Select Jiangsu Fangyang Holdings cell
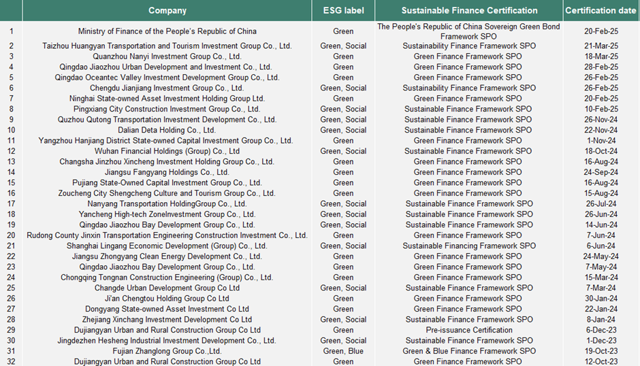This screenshot has height=366, width=640. (167, 173)
